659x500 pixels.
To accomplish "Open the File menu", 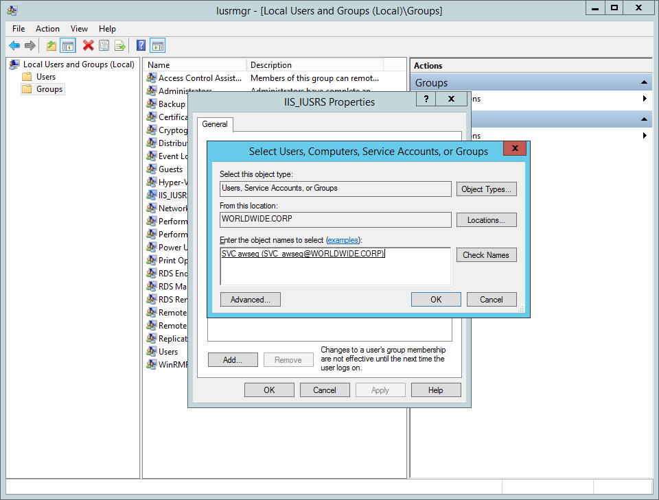I will point(19,29).
